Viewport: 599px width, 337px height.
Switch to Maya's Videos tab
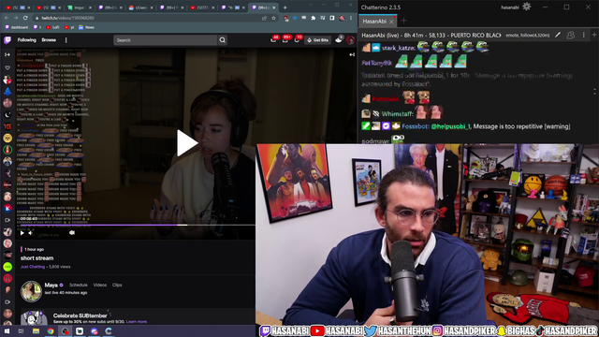click(100, 285)
